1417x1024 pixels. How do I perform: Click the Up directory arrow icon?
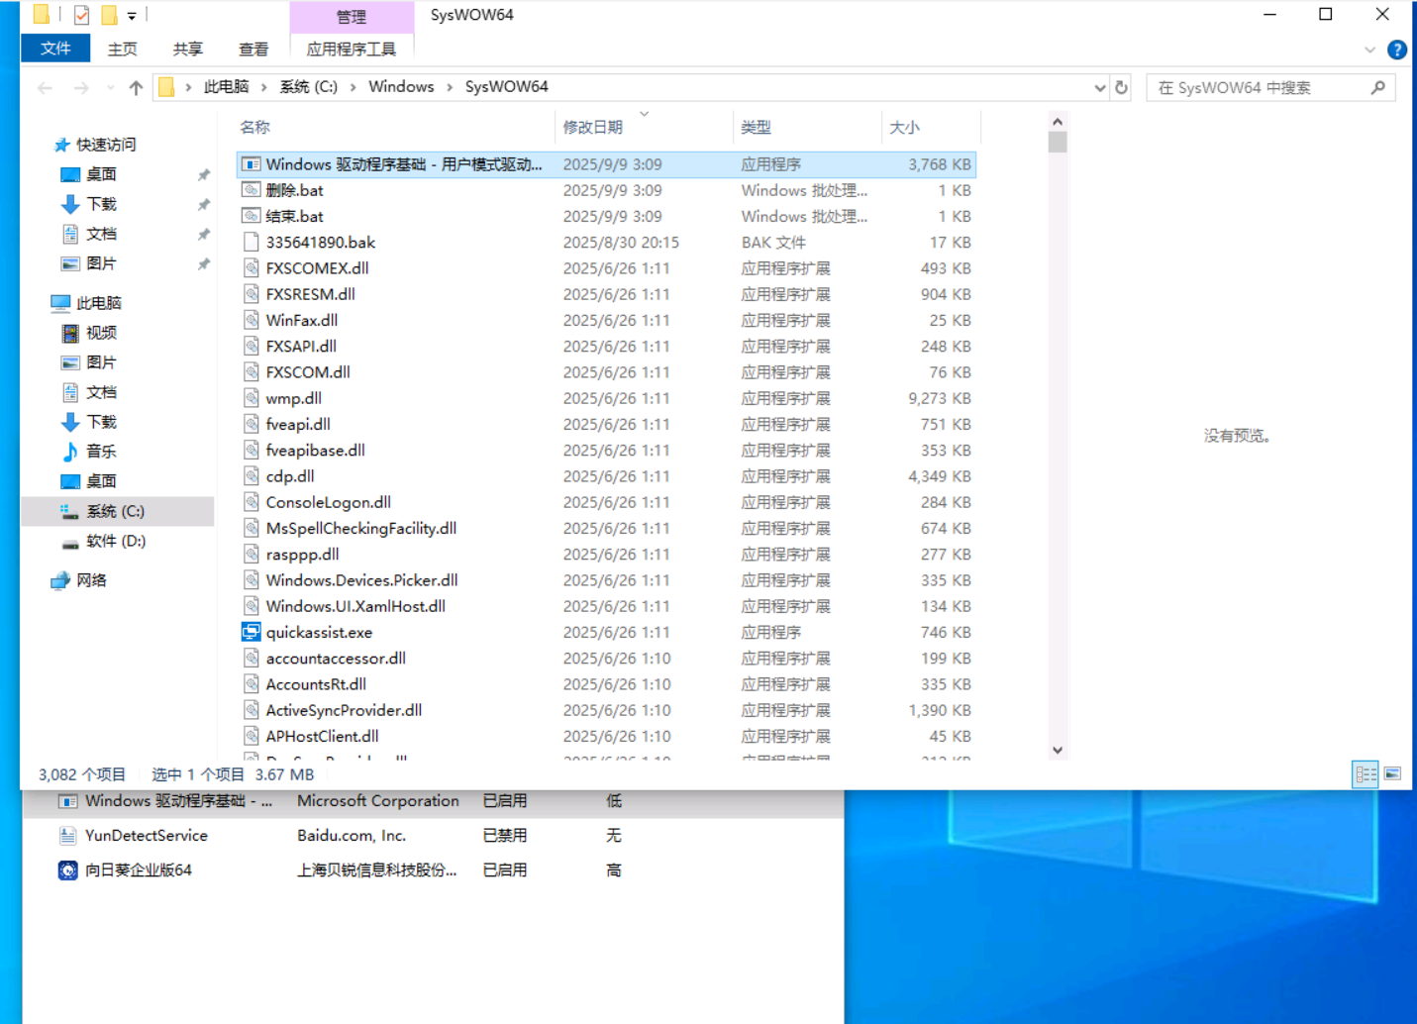click(136, 88)
